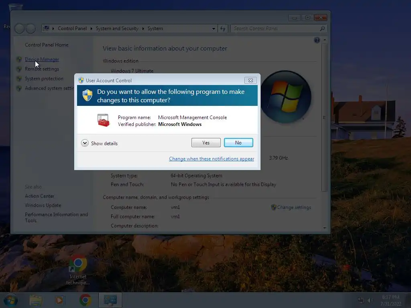Image resolution: width=411 pixels, height=308 pixels.
Task: Click the volume speaker tray icon
Action: click(x=370, y=300)
